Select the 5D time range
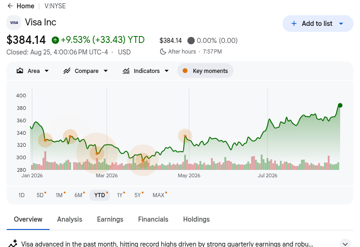Image resolution: width=360 pixels, height=247 pixels. [x=40, y=195]
